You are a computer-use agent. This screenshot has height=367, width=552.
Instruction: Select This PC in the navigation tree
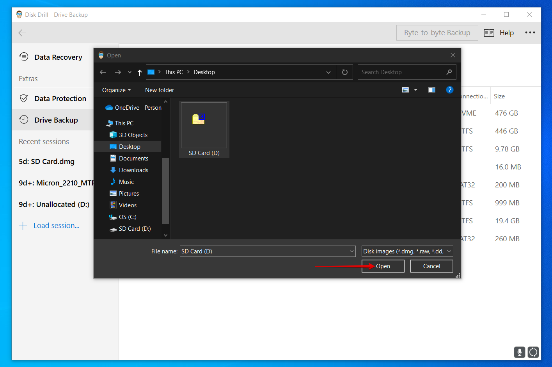[119, 123]
